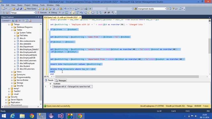Image resolution: width=212 pixels, height=119 pixels.
Task: Click the Windows Start button
Action: tap(4, 116)
